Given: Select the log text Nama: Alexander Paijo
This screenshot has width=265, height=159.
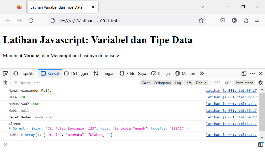Looking at the screenshot, I should point(30,90).
